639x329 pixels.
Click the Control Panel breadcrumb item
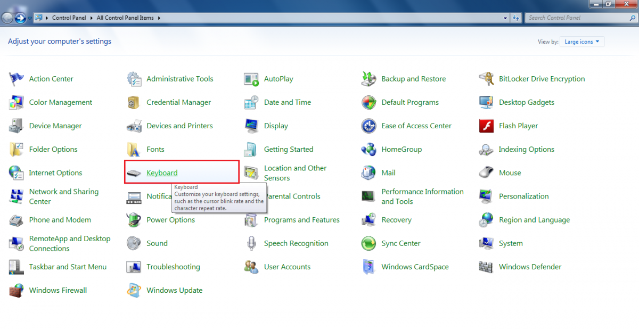click(x=69, y=18)
